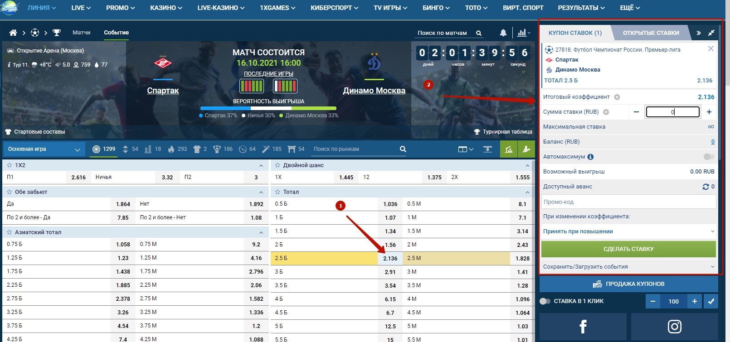
Task: Increase the bet amount with plus
Action: pos(709,112)
